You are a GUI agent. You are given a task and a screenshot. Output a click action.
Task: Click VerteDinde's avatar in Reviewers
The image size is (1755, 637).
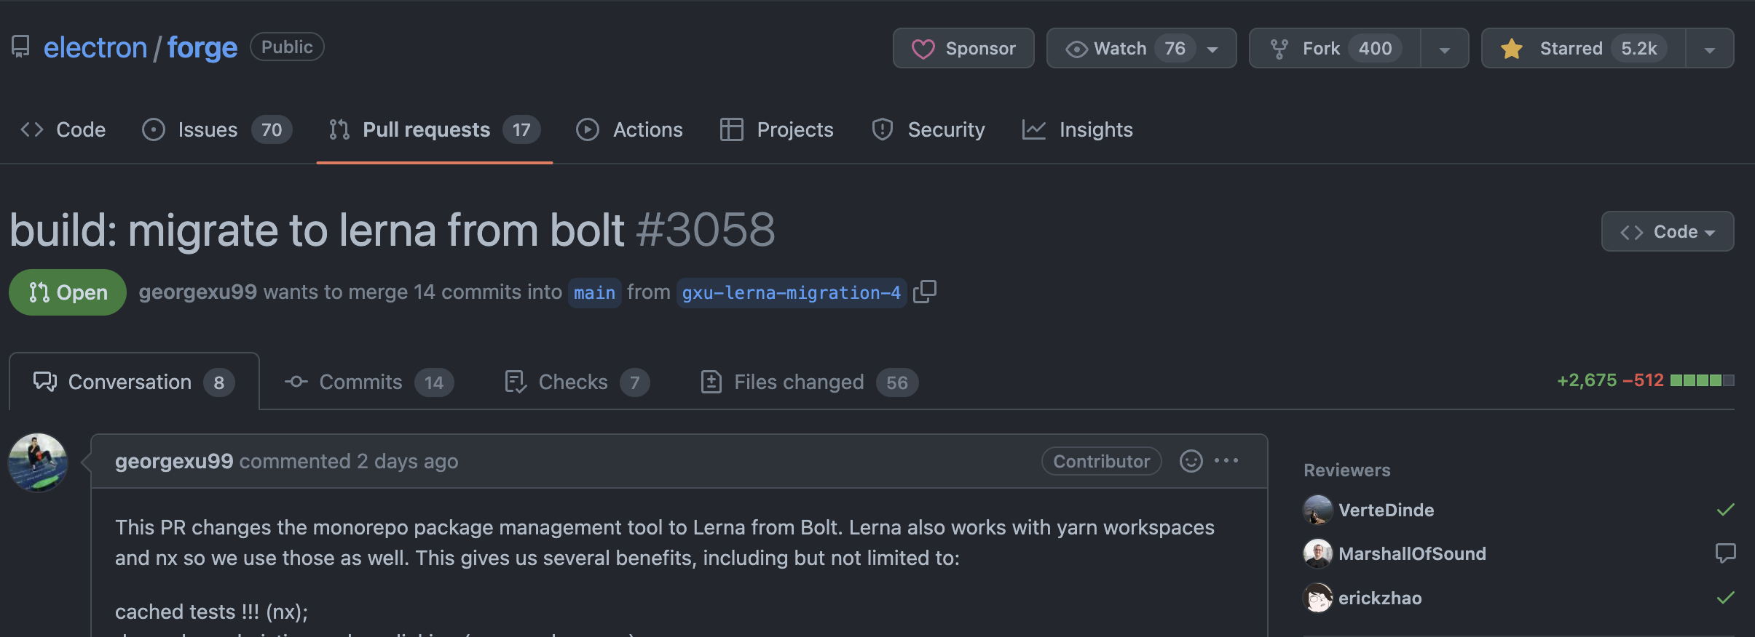1318,510
